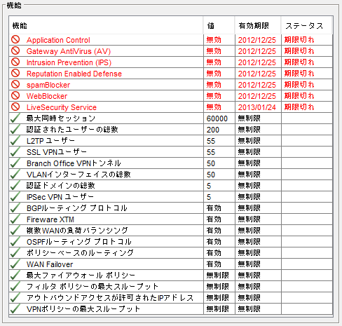
Task: Sort by the 機能 column header
Action: click(x=106, y=25)
